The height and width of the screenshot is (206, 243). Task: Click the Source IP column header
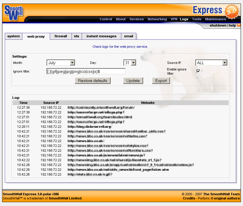coord(51,103)
